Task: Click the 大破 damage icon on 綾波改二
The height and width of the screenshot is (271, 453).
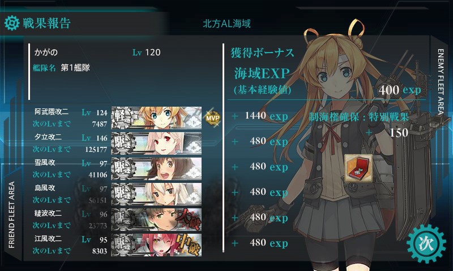Action: (x=189, y=220)
